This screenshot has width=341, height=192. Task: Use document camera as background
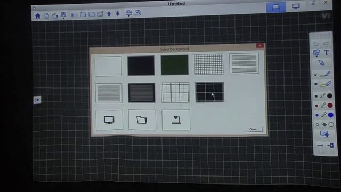click(x=176, y=119)
